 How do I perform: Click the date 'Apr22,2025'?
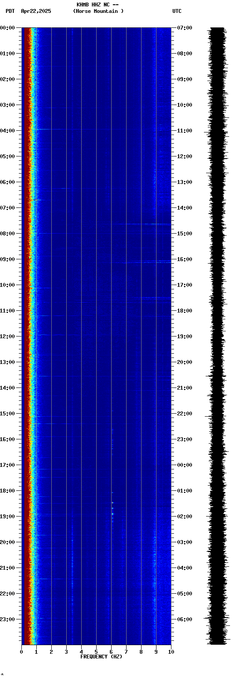coord(36,11)
